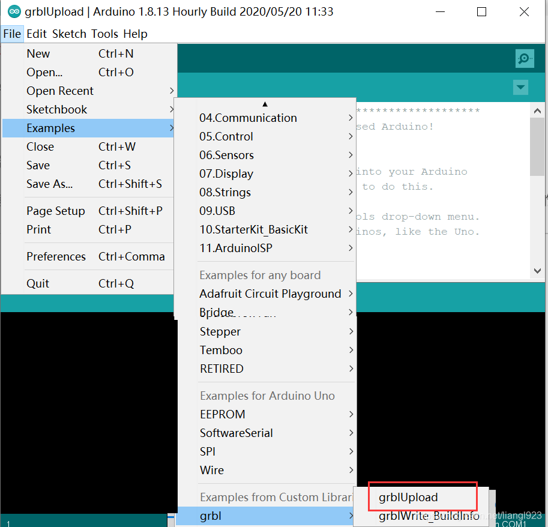Expand 05.Control examples
The height and width of the screenshot is (527, 548).
point(266,136)
